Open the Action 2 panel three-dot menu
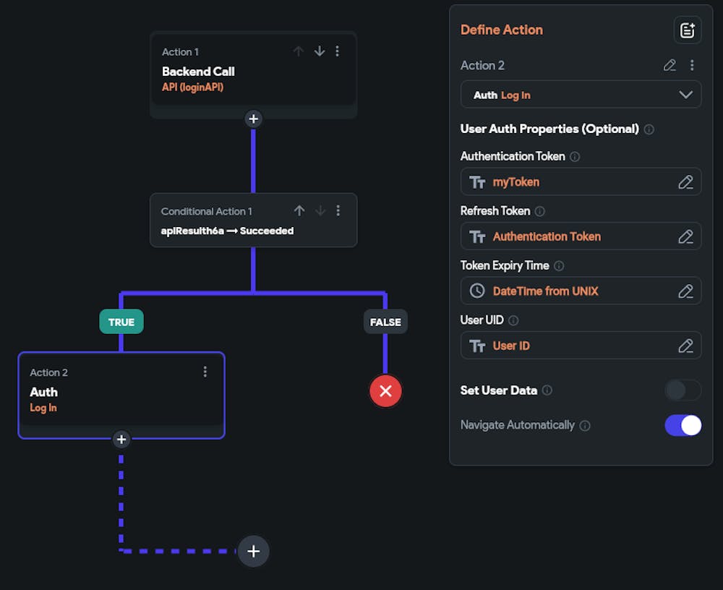 click(x=692, y=65)
